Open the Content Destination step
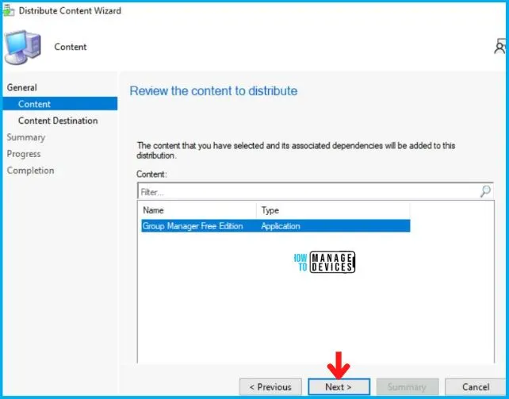This screenshot has height=399, width=509. click(58, 121)
